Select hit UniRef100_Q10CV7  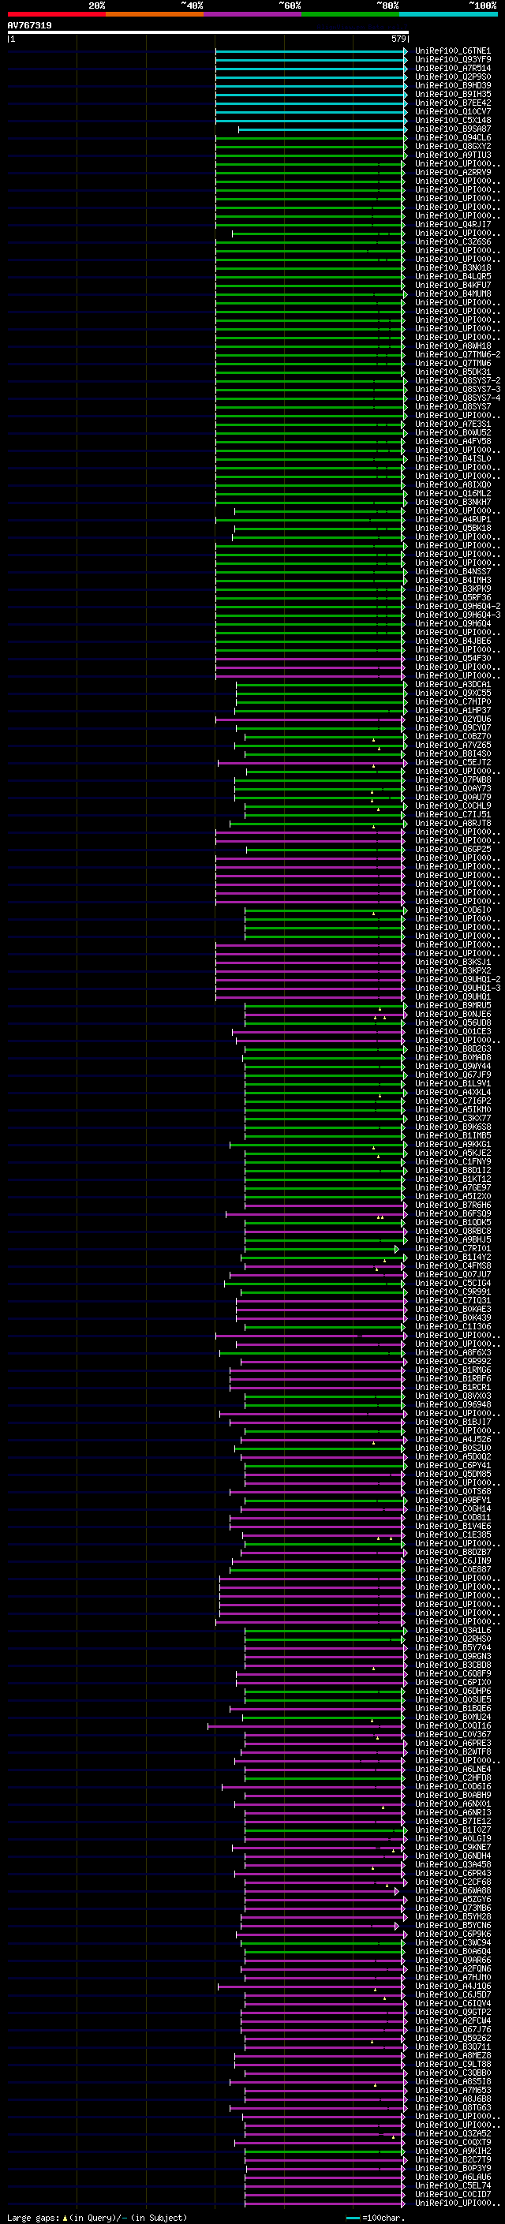coord(452,111)
